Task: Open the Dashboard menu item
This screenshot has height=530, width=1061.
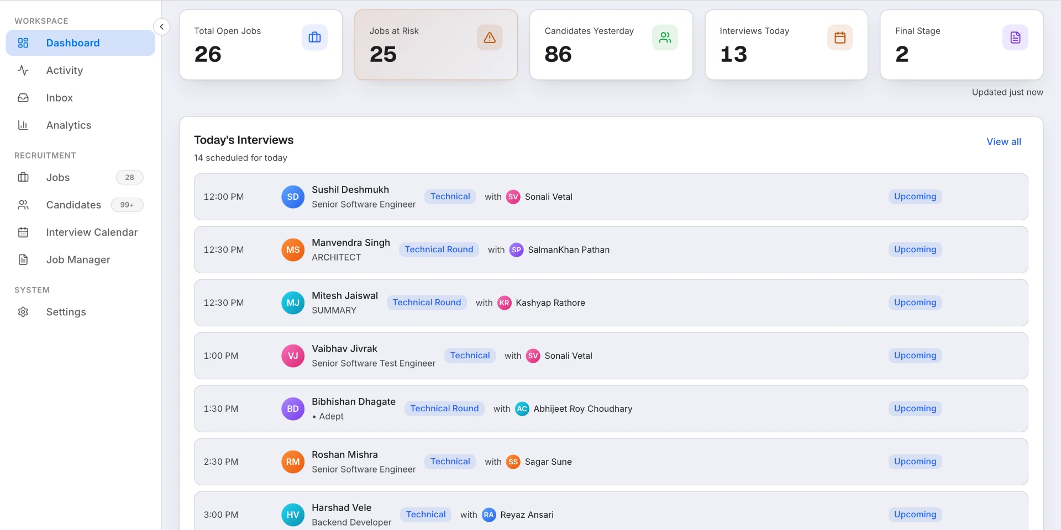Action: click(81, 43)
